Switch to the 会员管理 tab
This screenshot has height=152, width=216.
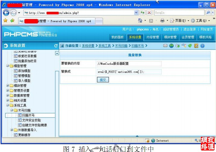pos(188,37)
